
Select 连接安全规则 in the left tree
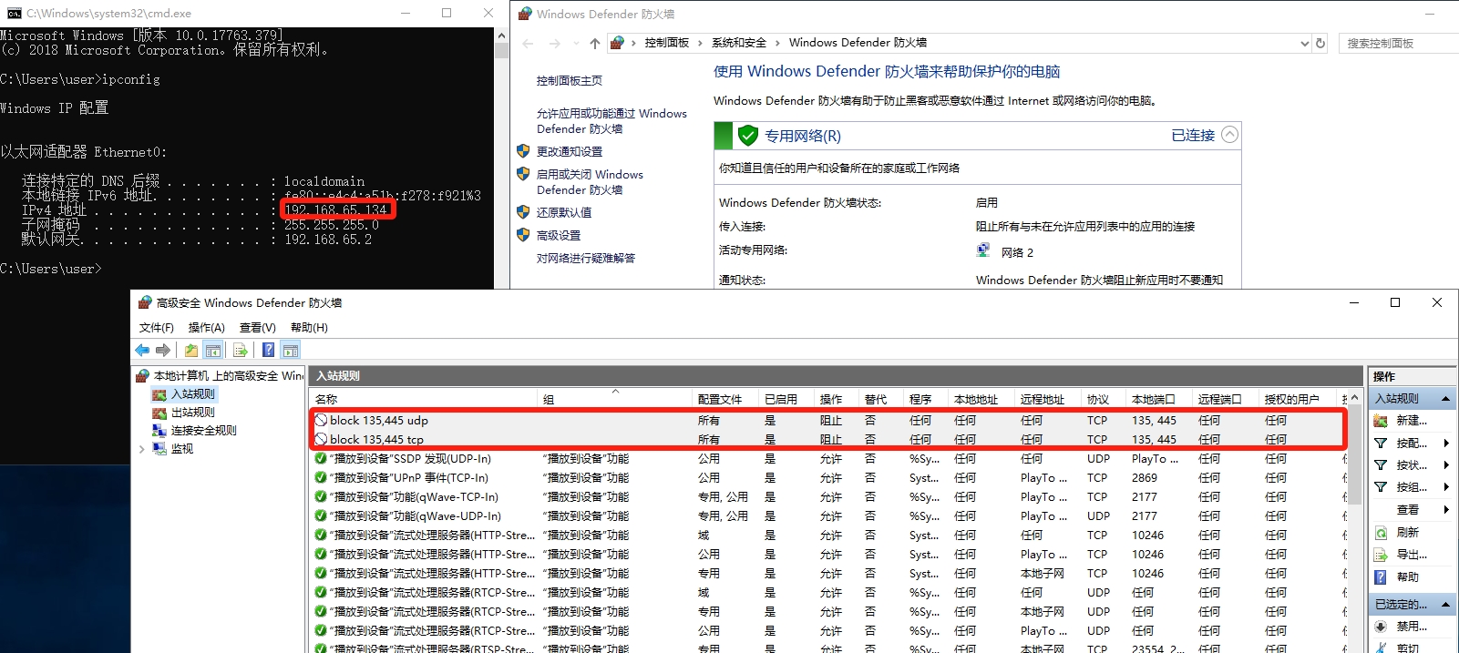(x=203, y=431)
